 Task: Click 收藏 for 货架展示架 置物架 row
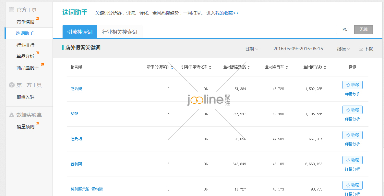point(352,185)
